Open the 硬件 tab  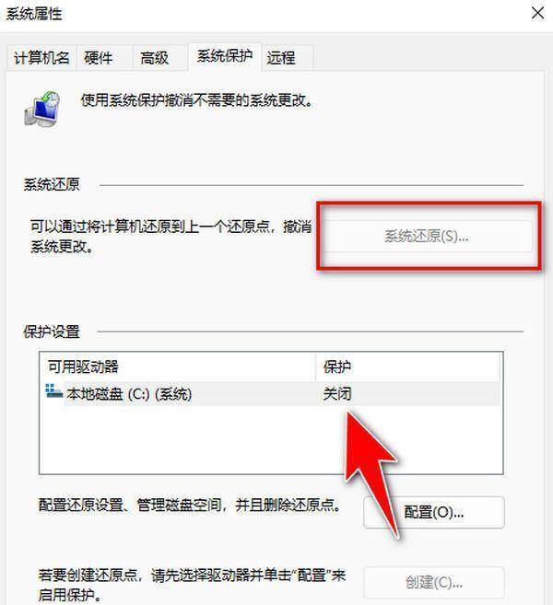coord(99,58)
